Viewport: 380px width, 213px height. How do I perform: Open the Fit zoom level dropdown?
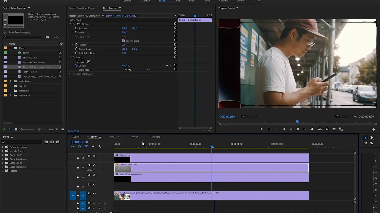click(x=249, y=117)
